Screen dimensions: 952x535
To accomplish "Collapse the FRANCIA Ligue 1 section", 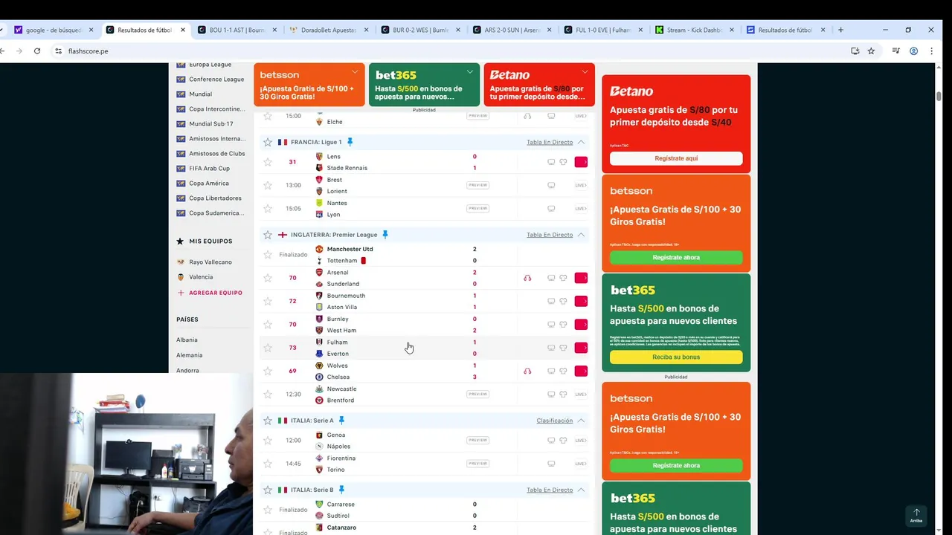I will tap(581, 142).
